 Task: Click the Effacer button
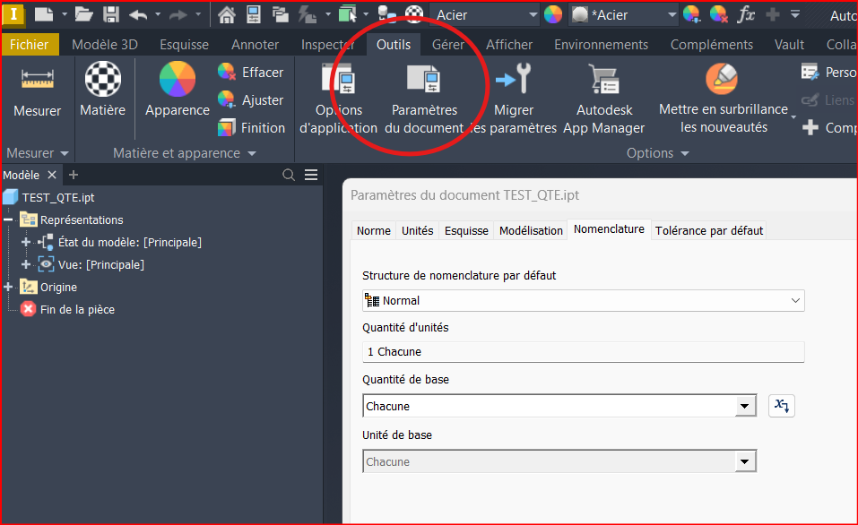(x=251, y=73)
